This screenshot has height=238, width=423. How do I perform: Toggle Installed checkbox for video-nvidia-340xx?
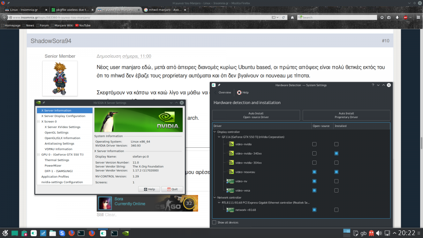click(x=336, y=153)
